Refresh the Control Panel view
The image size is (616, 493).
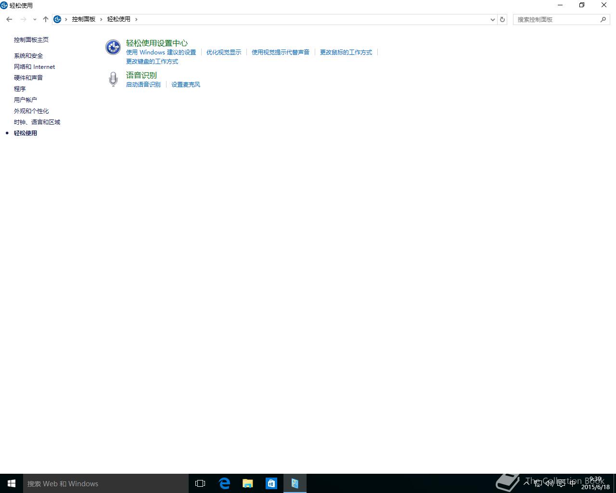click(502, 19)
